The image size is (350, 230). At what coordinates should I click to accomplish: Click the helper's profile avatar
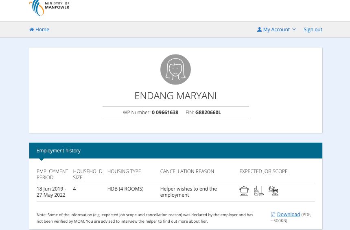tap(175, 69)
